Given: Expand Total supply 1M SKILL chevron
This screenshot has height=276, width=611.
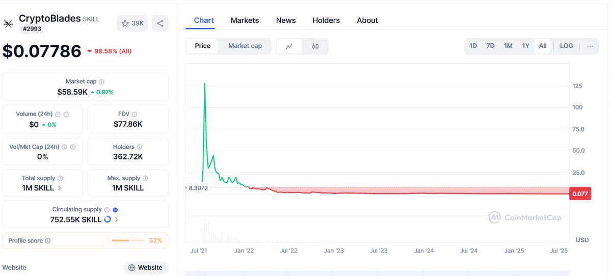Looking at the screenshot, I should pyautogui.click(x=60, y=188).
